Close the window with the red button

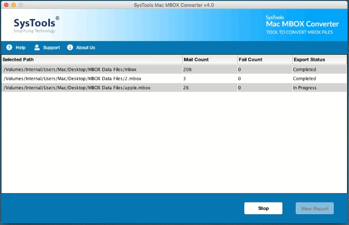click(x=6, y=5)
